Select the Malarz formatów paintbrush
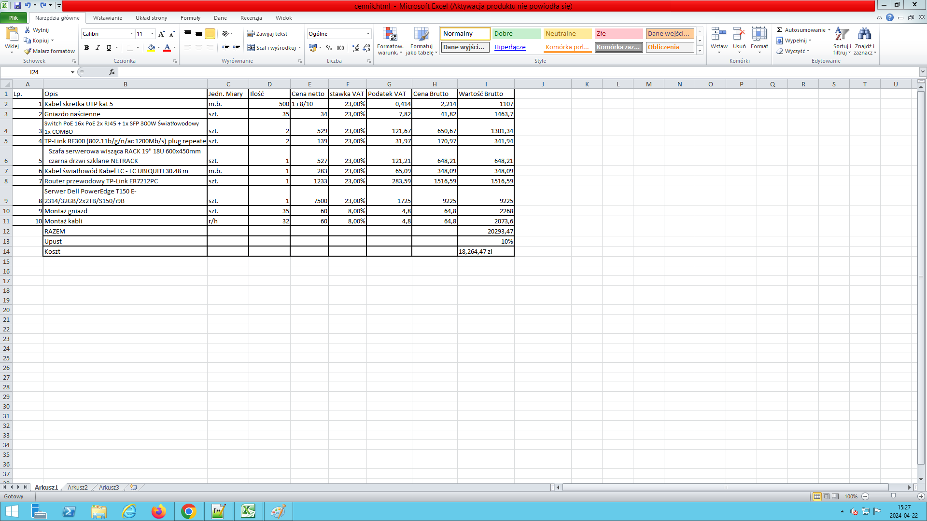The image size is (927, 521). [x=28, y=51]
